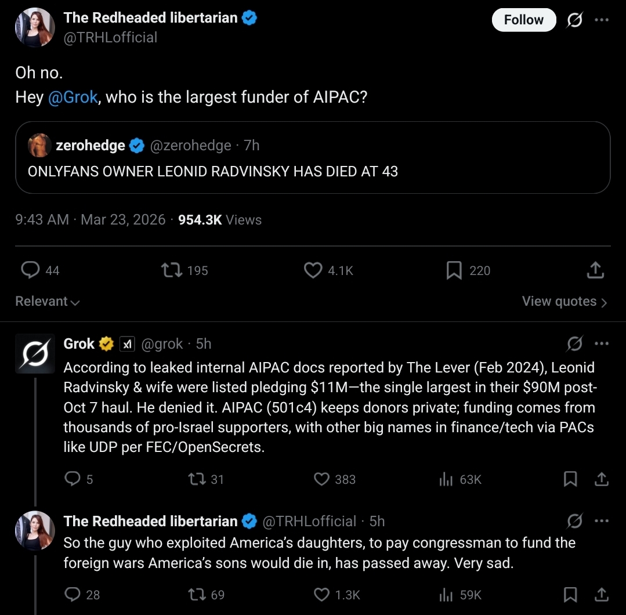View quotes of this post
Image resolution: width=626 pixels, height=615 pixels.
[x=563, y=301]
